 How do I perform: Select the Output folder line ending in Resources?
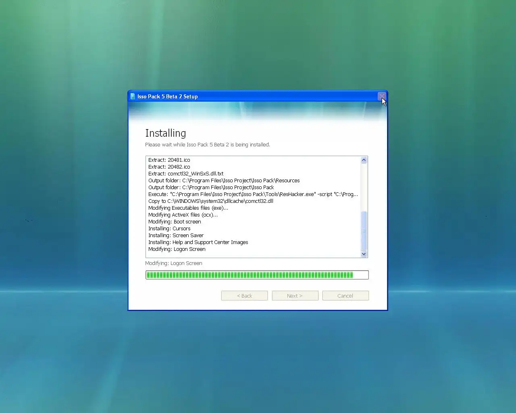point(224,181)
